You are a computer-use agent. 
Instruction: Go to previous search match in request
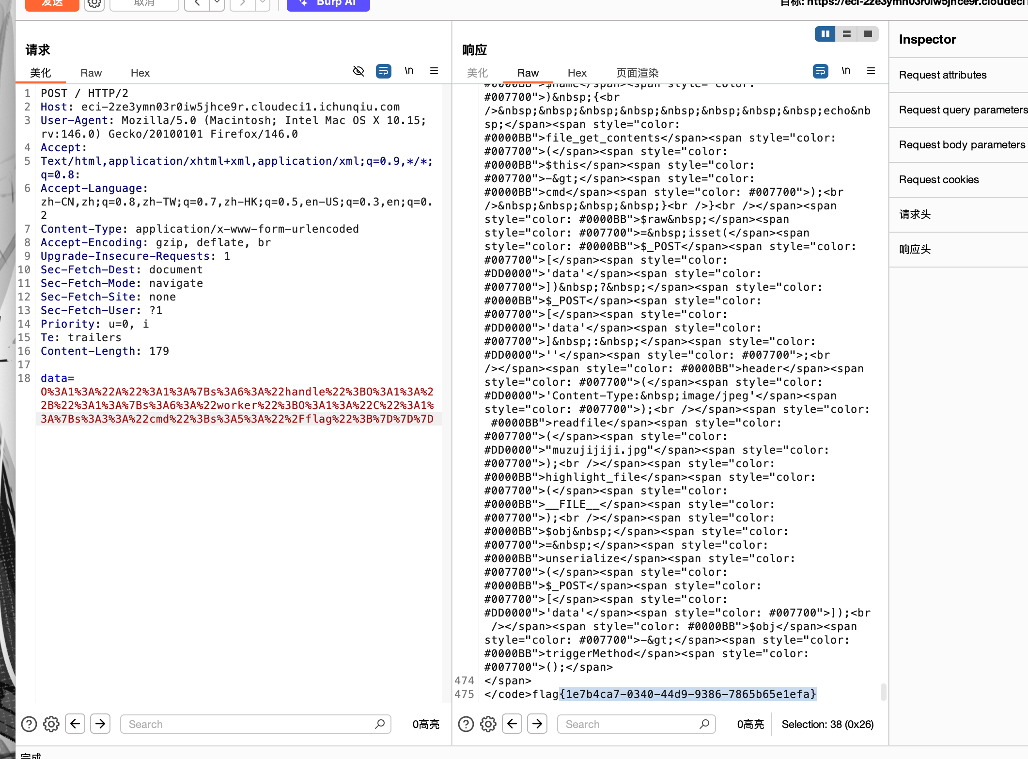[75, 724]
